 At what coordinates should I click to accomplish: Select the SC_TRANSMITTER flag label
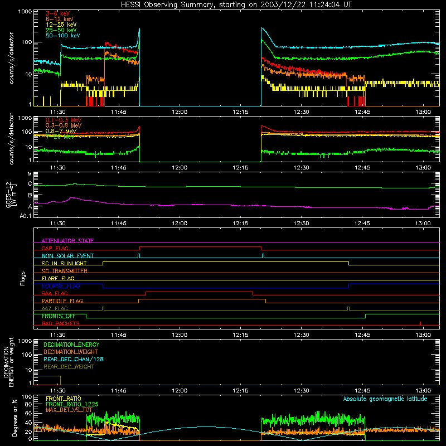pyautogui.click(x=65, y=271)
